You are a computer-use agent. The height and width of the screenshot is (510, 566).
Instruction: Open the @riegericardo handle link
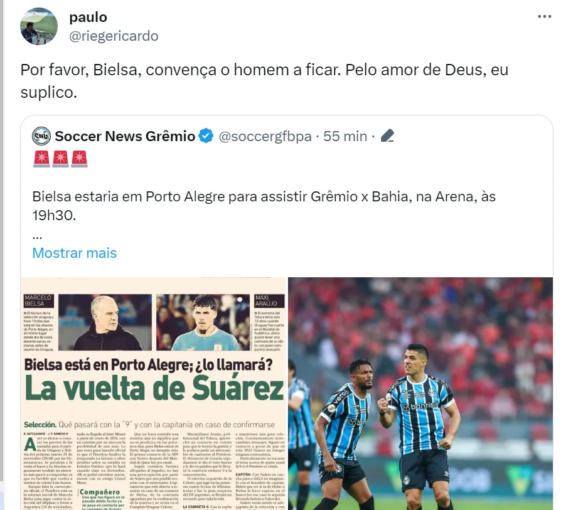click(x=114, y=36)
